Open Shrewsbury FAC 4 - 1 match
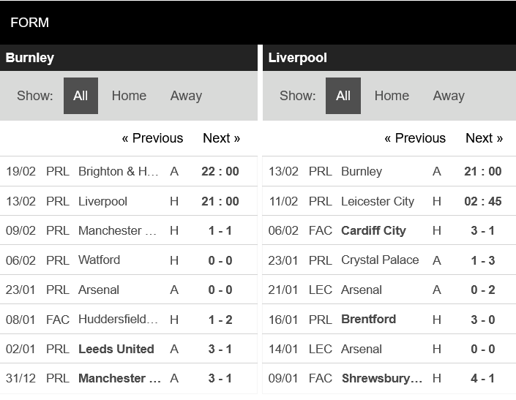This screenshot has height=400, width=516. click(389, 378)
